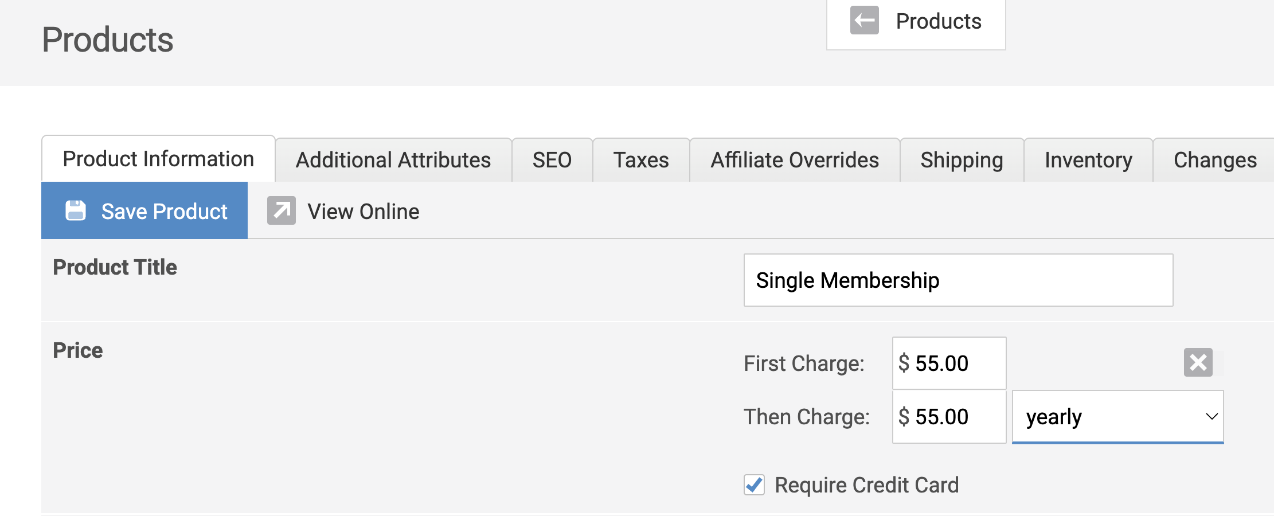View the Changes tab
Screen dimensions: 1274x516
[x=1215, y=160]
